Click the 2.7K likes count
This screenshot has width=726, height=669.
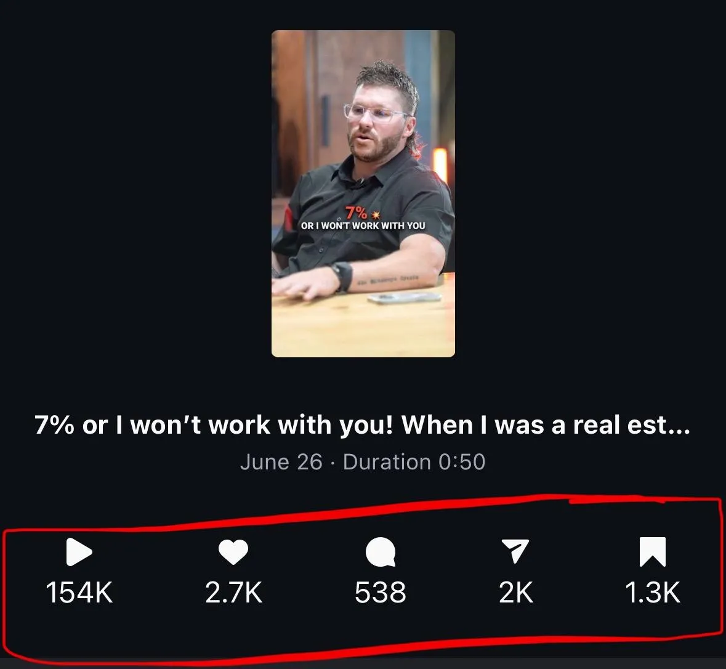coord(234,592)
